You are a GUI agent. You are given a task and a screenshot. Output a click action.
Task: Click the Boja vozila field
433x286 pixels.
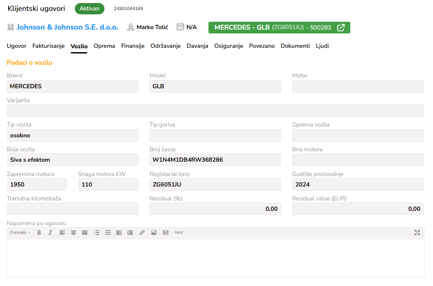click(73, 160)
